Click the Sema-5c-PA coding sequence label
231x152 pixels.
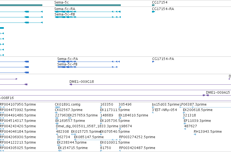click(x=68, y=59)
